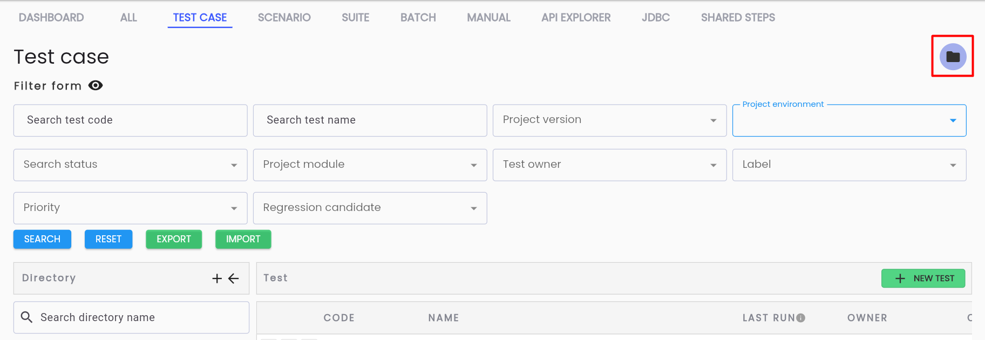The height and width of the screenshot is (340, 985).
Task: Click the blue Search button
Action: (42, 239)
